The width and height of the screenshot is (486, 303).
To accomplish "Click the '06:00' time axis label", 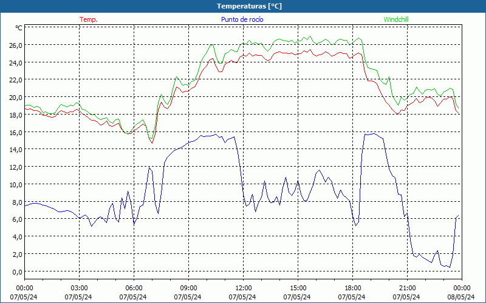I will click(x=134, y=288).
